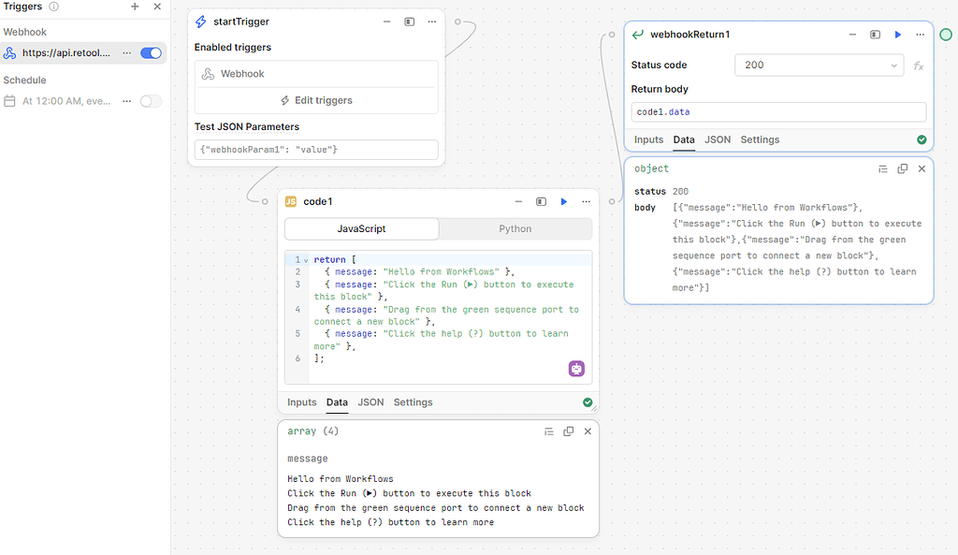
Task: Open the code1 Inputs tab
Action: coord(302,402)
